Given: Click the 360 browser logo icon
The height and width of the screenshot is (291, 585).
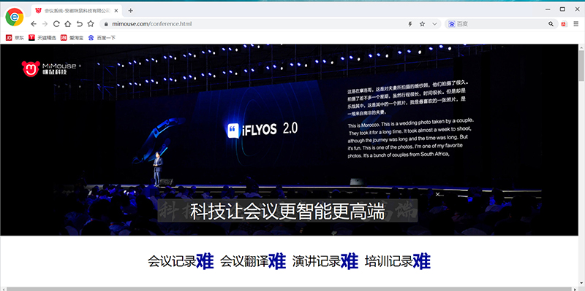Looking at the screenshot, I should pyautogui.click(x=15, y=17).
